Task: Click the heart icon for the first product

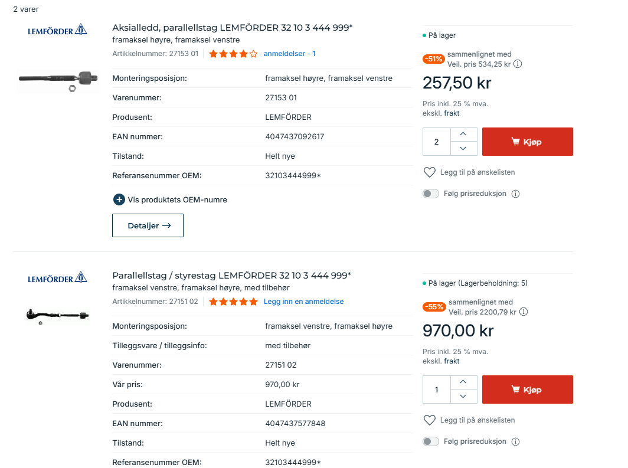Action: pyautogui.click(x=430, y=172)
